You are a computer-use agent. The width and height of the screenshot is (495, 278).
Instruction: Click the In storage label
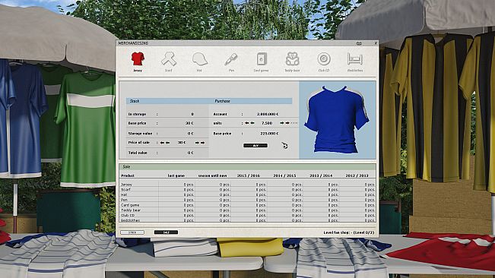pyautogui.click(x=137, y=114)
